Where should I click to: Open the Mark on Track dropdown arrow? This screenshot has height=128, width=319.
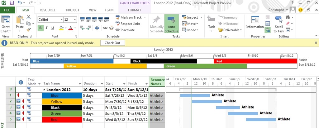pos(145,17)
